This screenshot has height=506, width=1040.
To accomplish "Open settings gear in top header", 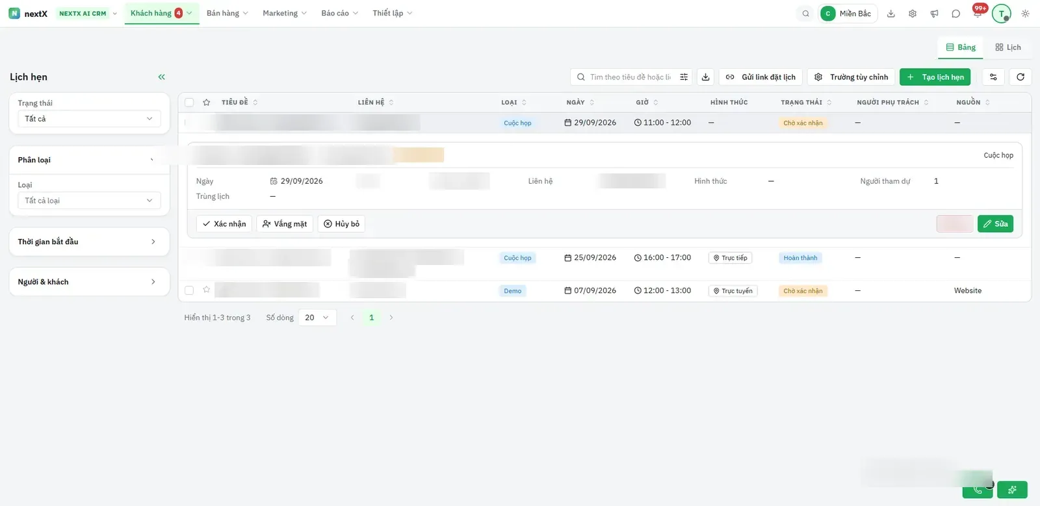I will pyautogui.click(x=913, y=14).
